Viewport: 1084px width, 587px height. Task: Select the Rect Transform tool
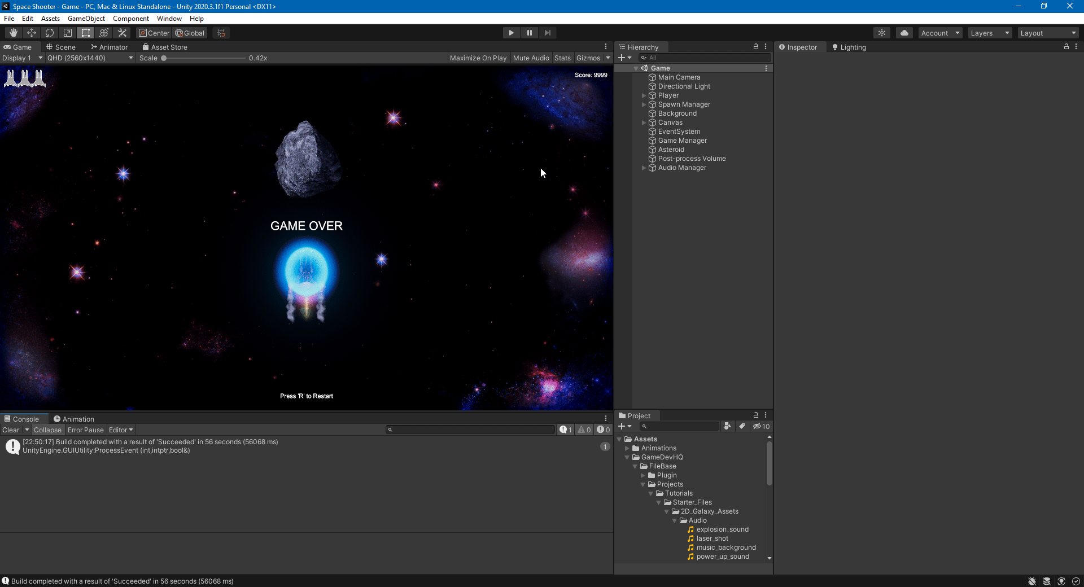click(86, 33)
